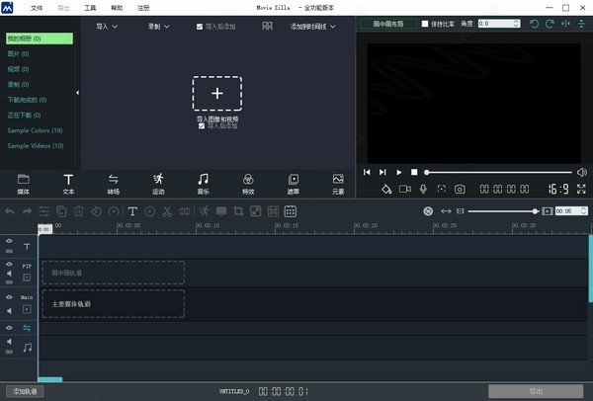Open the 特效 (Effects) panel
Image resolution: width=593 pixels, height=401 pixels.
(248, 183)
